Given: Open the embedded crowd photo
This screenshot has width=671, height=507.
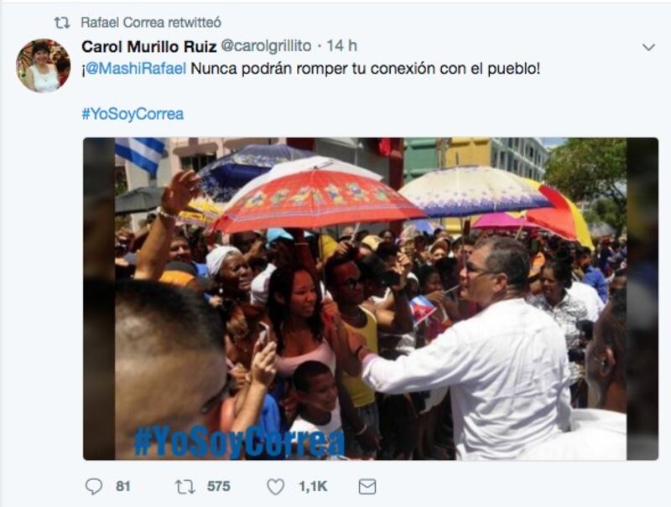Looking at the screenshot, I should (x=371, y=299).
